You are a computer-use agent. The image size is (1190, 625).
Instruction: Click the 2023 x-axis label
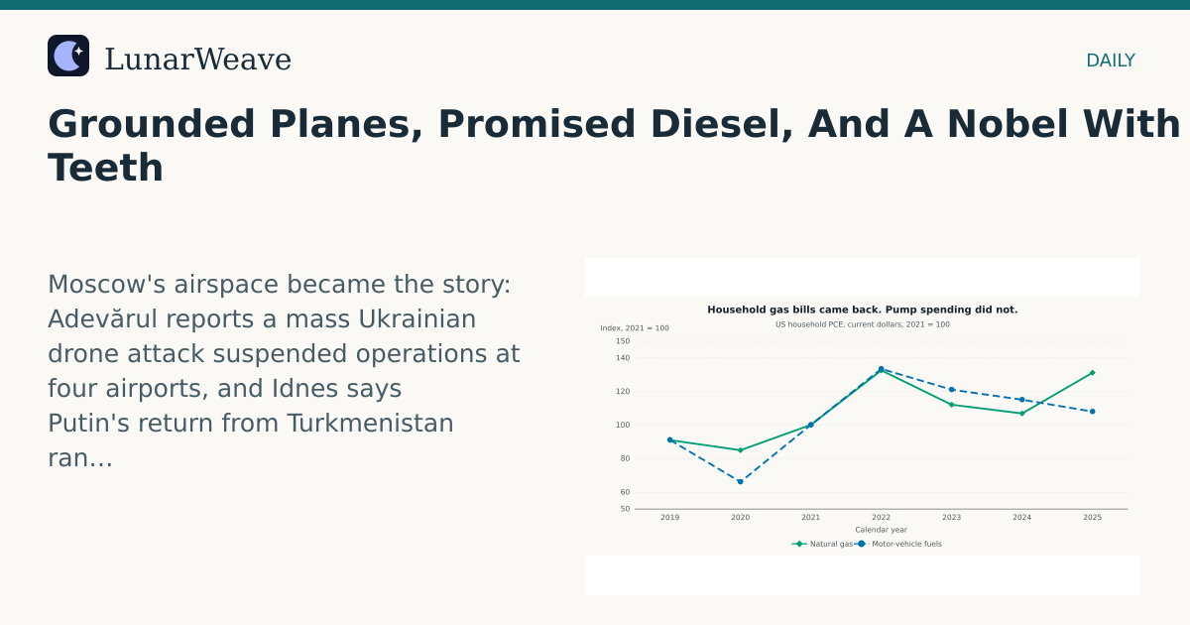pyautogui.click(x=951, y=517)
